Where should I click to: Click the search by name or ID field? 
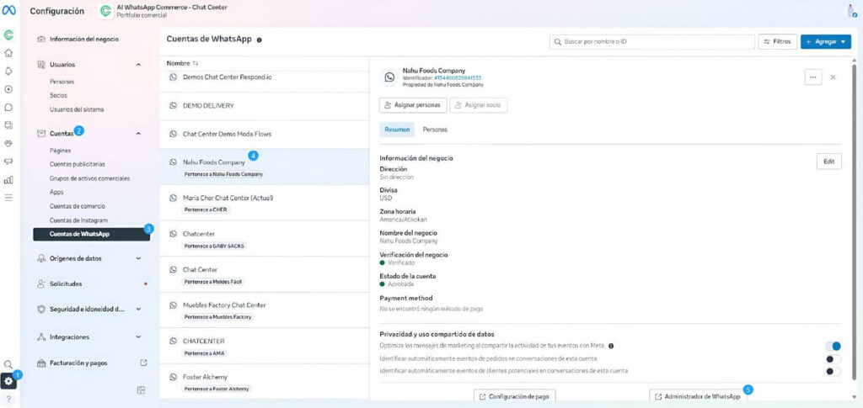tap(650, 40)
